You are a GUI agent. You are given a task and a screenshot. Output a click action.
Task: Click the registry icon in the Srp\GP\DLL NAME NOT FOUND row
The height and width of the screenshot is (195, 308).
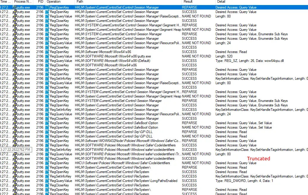coord(47,136)
